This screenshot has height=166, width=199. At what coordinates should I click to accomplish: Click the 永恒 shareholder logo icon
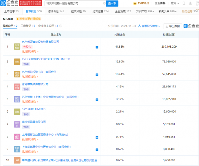click(x=17, y=62)
